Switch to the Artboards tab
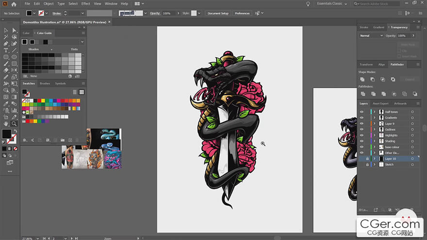Image resolution: width=427 pixels, height=240 pixels. pyautogui.click(x=400, y=104)
